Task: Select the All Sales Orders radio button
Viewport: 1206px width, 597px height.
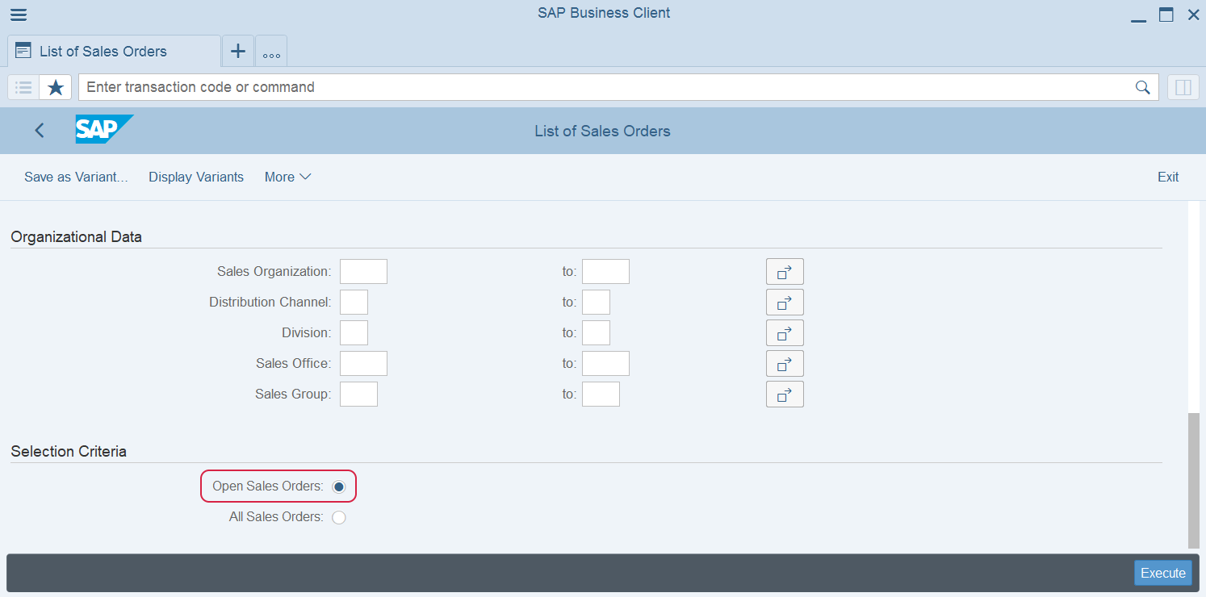Action: click(339, 517)
